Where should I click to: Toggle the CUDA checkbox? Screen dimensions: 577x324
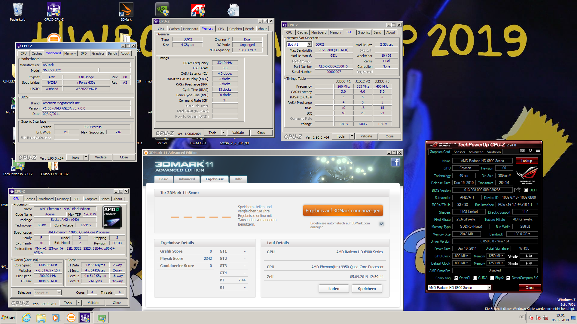pos(475,278)
